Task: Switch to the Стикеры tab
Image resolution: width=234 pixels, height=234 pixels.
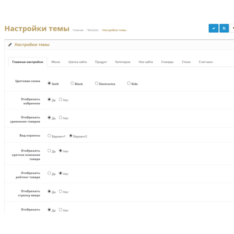Action: (167, 62)
